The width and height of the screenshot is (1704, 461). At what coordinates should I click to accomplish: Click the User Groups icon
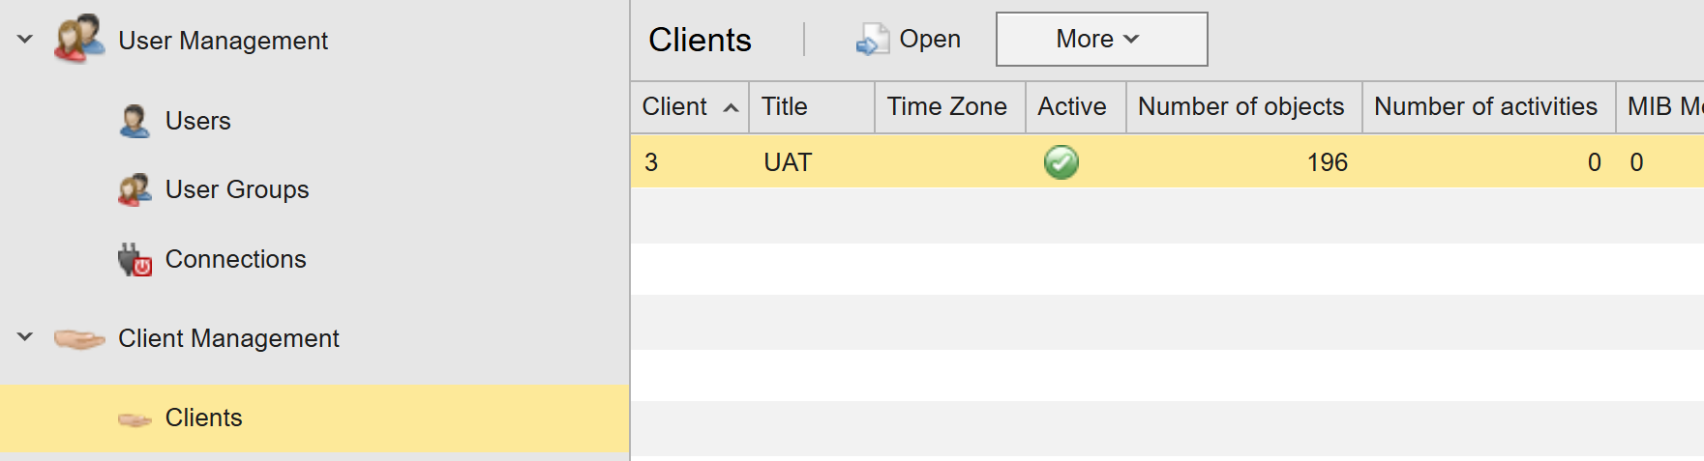pos(135,189)
